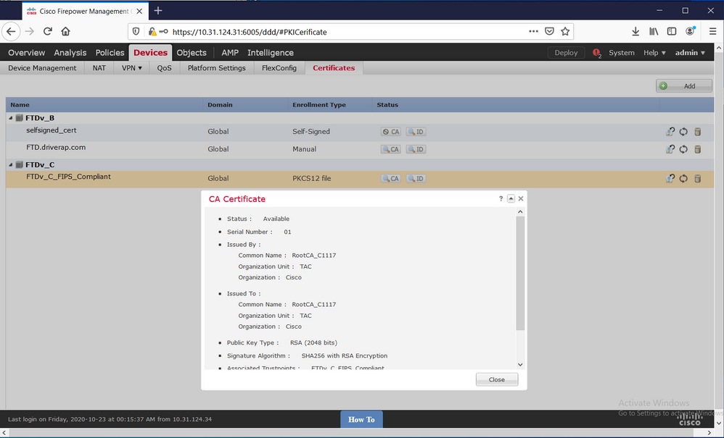Click the Deploy button
Screen dimensions: 724x438
tap(566, 53)
